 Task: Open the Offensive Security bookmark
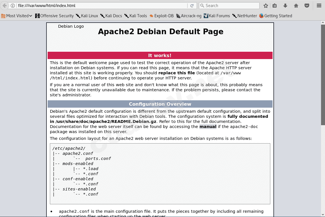[54, 16]
